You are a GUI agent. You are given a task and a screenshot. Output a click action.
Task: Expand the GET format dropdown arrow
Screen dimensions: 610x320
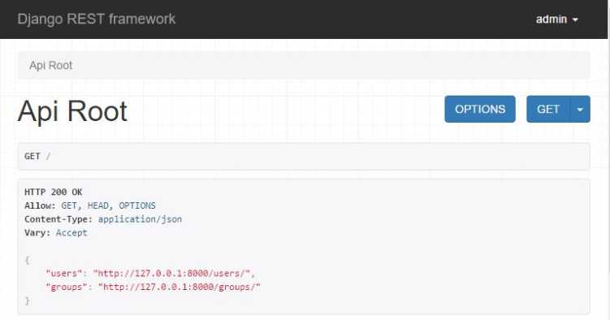(580, 109)
